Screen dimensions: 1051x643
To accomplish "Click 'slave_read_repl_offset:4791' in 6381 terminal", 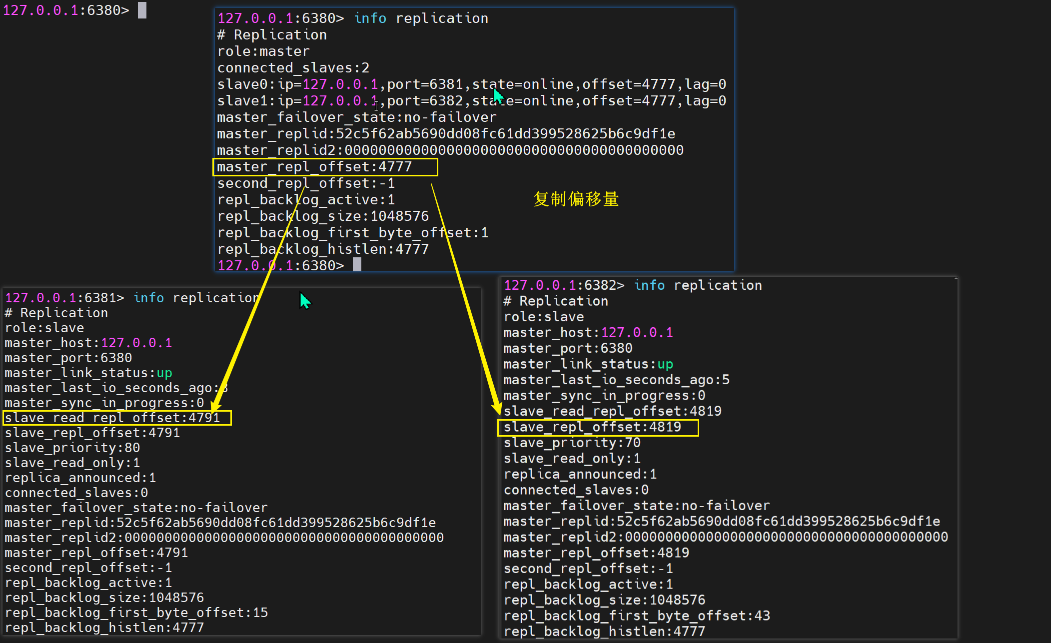I will click(x=112, y=418).
